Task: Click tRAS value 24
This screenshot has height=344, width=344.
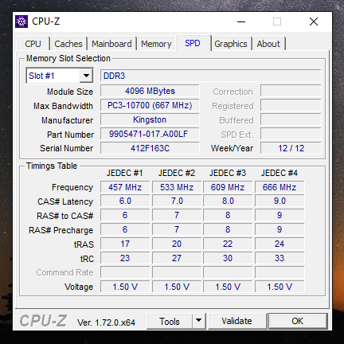Action: 279,244
